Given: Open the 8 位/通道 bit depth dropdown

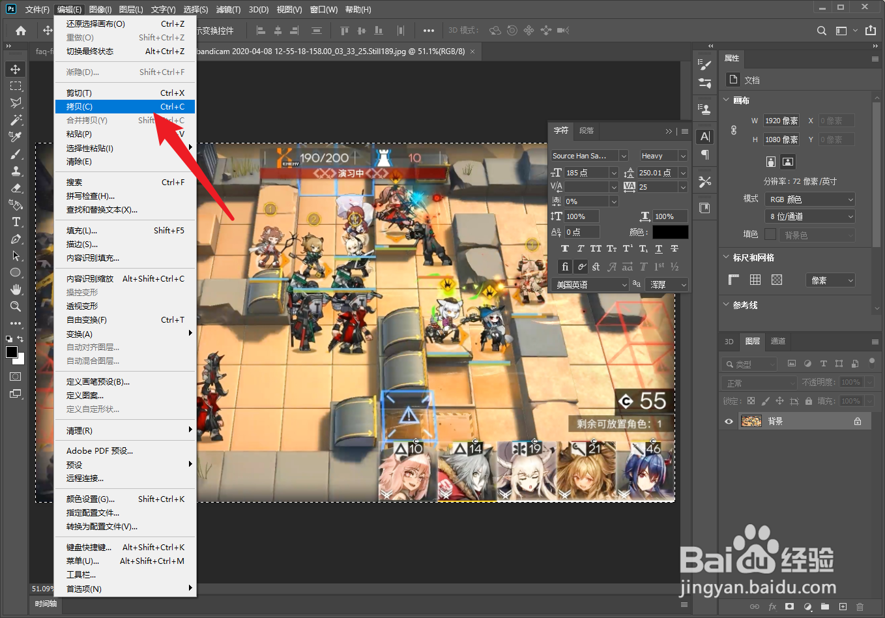Looking at the screenshot, I should pos(810,216).
